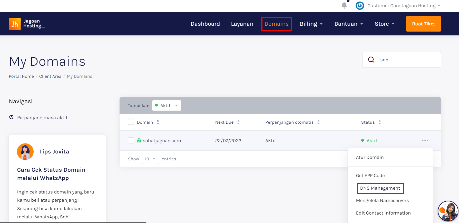
Task: Open the entries count dropdown showing 10
Action: pyautogui.click(x=150, y=159)
